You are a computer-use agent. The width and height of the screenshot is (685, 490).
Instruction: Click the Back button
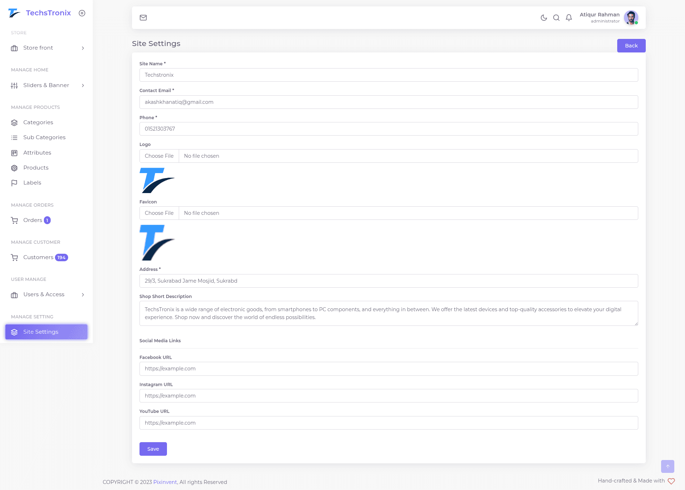631,46
